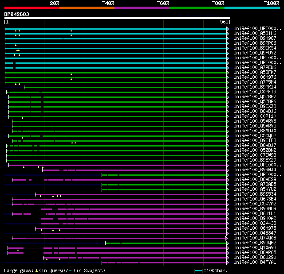
Task: Click the cyan alignment bar of A5BIH6
Action: 116,34
